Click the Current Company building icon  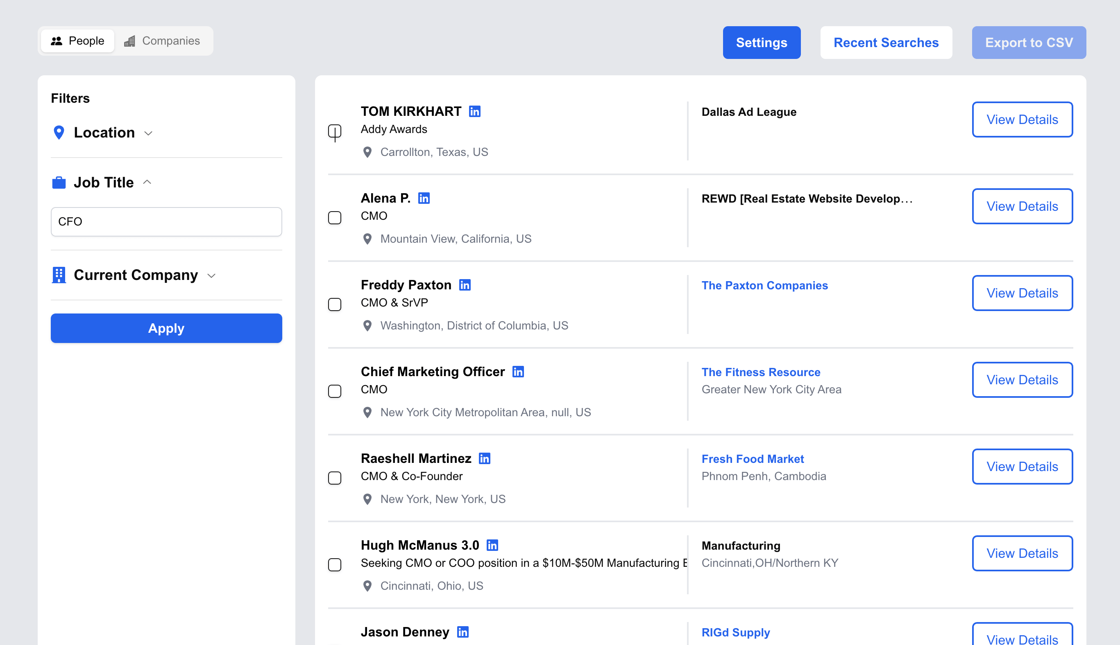(59, 275)
